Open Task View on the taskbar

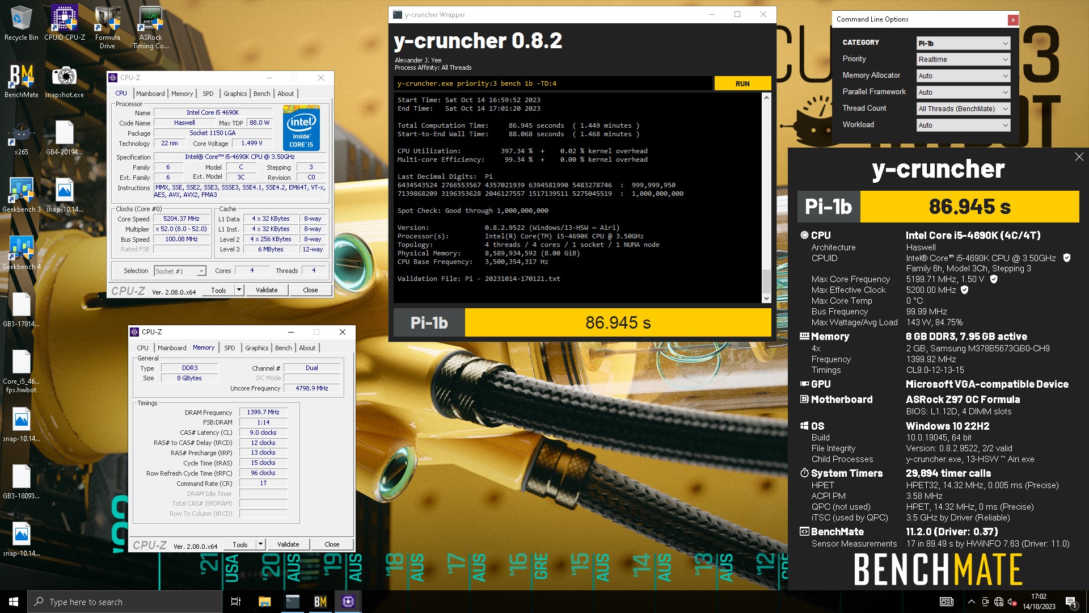pos(236,602)
